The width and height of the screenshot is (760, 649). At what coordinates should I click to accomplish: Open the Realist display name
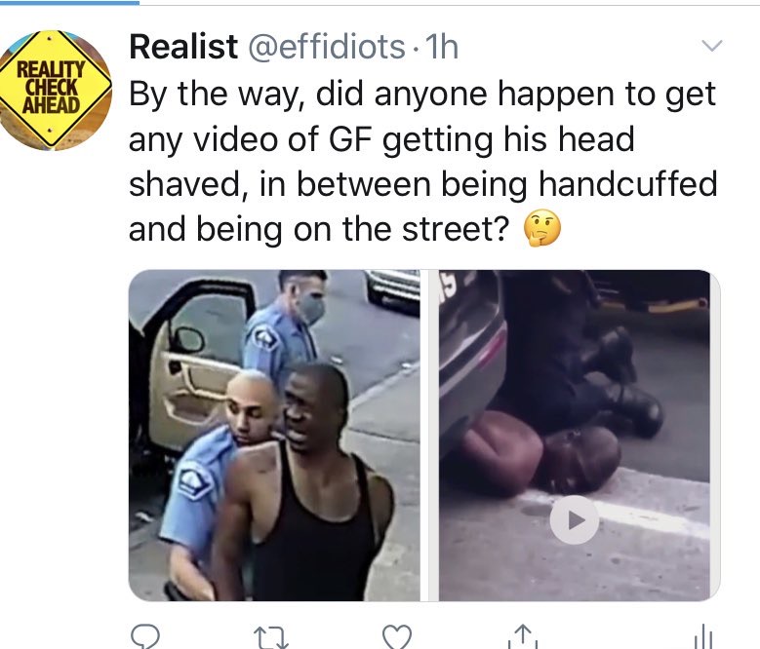coord(183,47)
